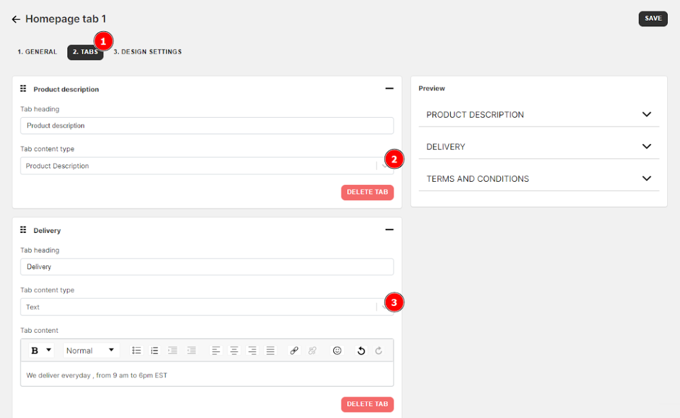680x418 pixels.
Task: Insert a link with the chain icon
Action: 294,351
